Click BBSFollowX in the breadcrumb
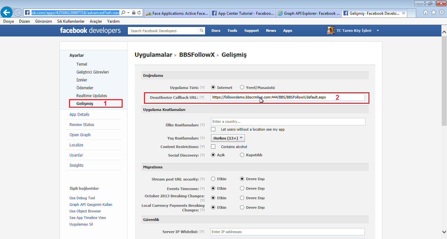 pyautogui.click(x=197, y=55)
